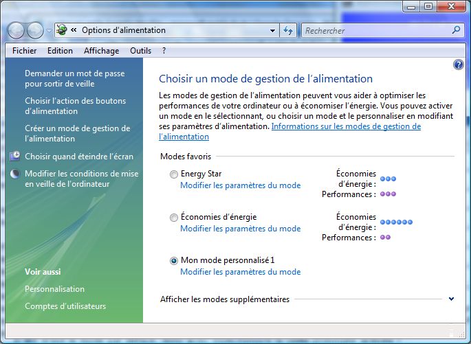The width and height of the screenshot is (471, 344).
Task: Expand 'Afficher les modes supplémentaires' chevron
Action: [x=451, y=299]
